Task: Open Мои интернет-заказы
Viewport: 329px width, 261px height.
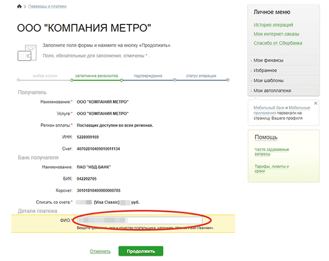Action: tap(276, 34)
